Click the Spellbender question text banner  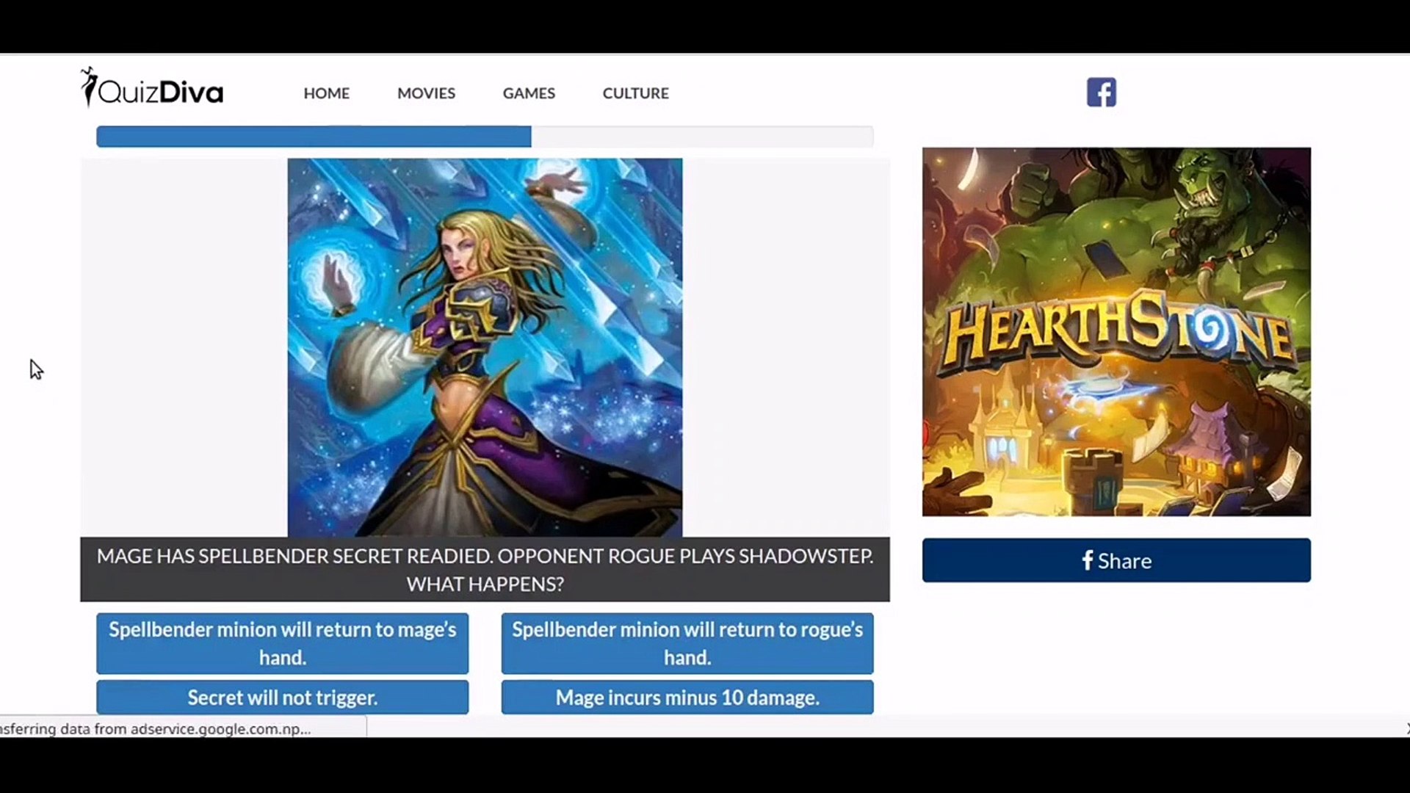[485, 570]
